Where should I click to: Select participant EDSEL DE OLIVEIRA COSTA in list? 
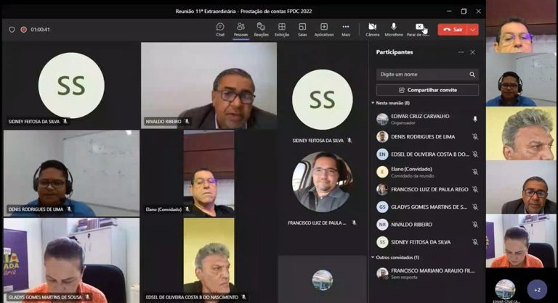[x=427, y=154]
